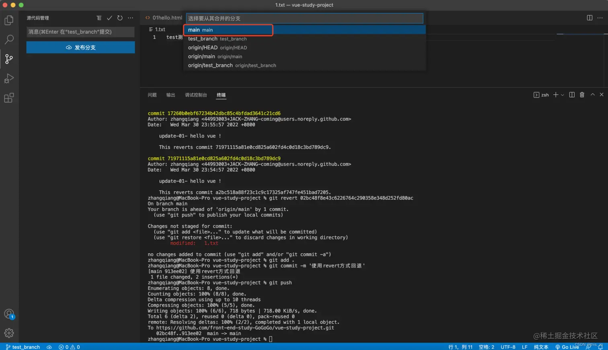Image resolution: width=608 pixels, height=350 pixels.
Task: Open the Manage gear icon
Action: click(9, 333)
